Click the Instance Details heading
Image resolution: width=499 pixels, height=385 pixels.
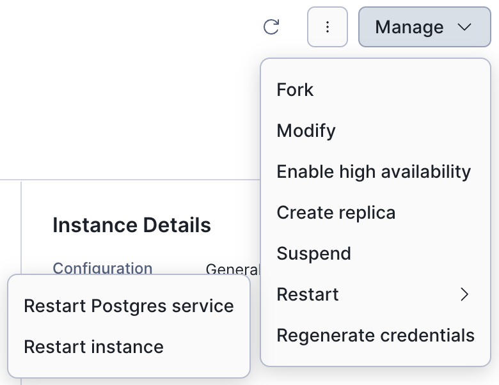click(x=132, y=225)
